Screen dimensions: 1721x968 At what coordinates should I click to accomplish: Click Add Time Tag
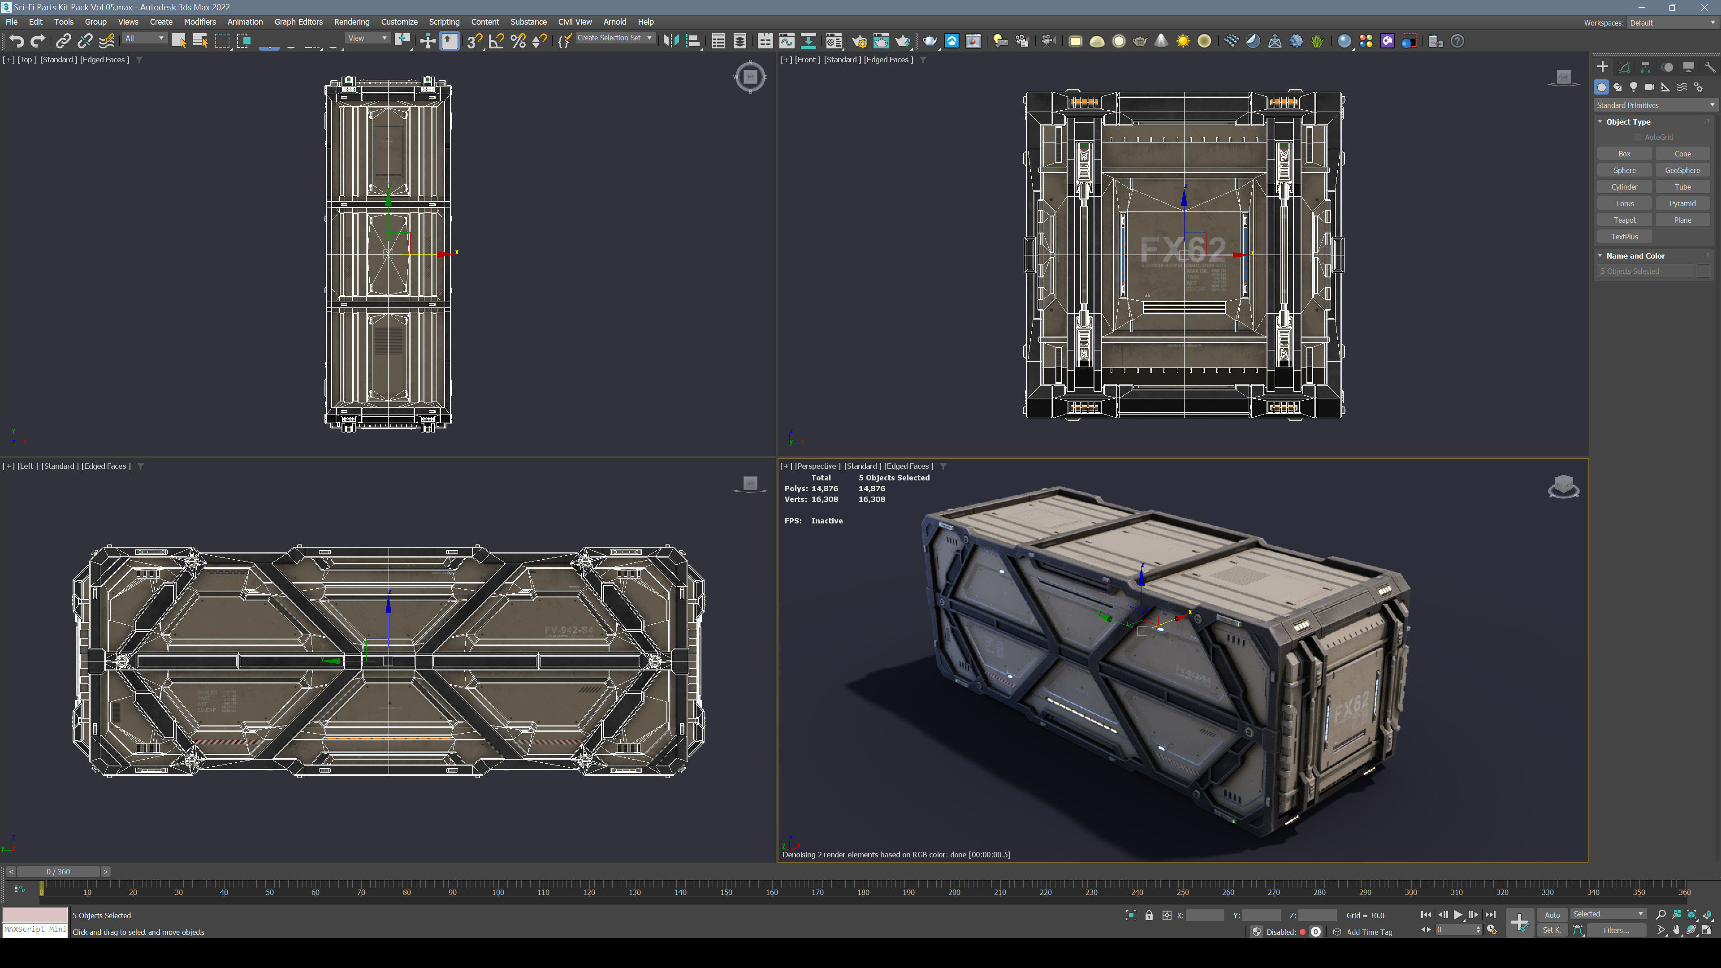click(1369, 932)
